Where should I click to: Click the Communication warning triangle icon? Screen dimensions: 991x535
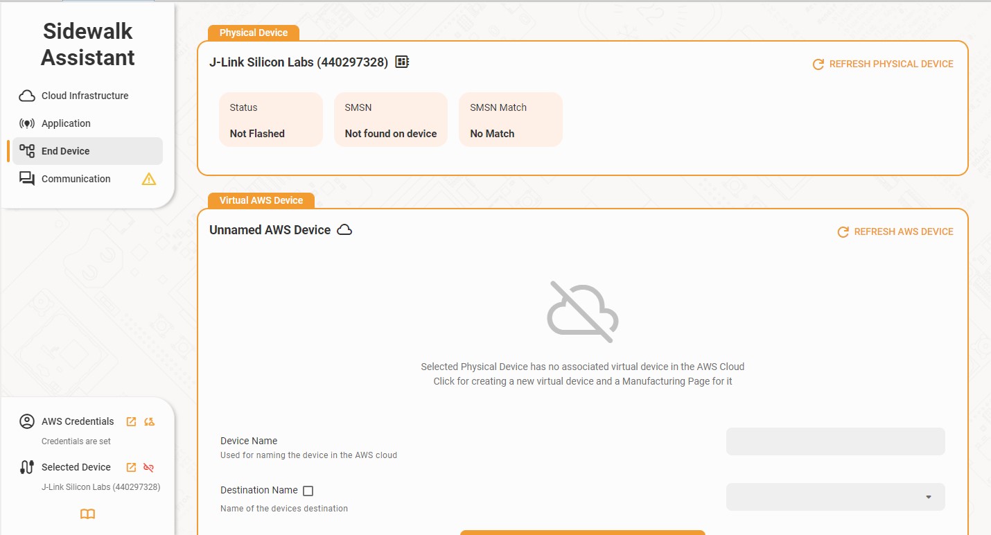149,179
